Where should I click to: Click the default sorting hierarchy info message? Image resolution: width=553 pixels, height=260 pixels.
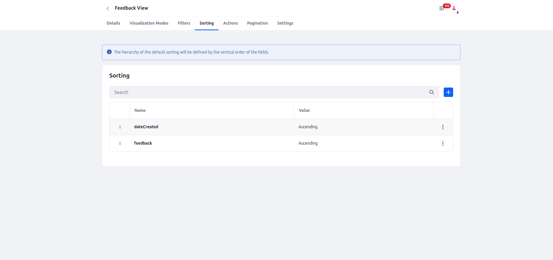192,52
